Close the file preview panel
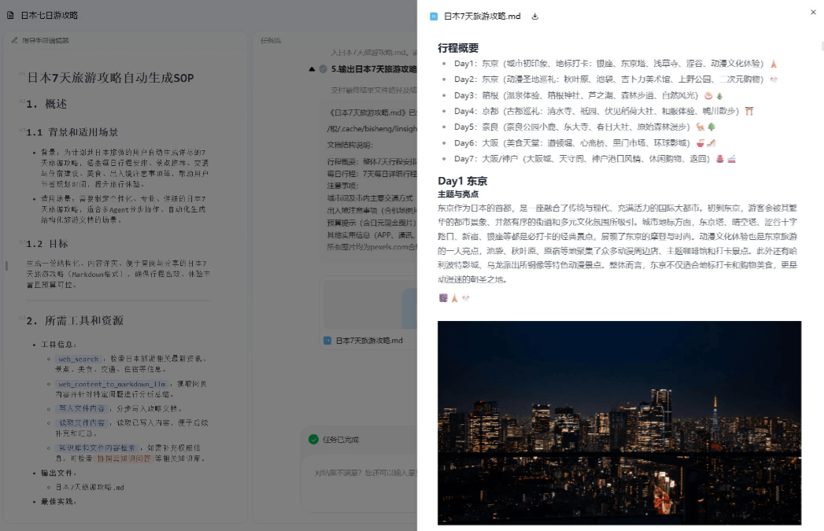The height and width of the screenshot is (531, 824). 813,12
